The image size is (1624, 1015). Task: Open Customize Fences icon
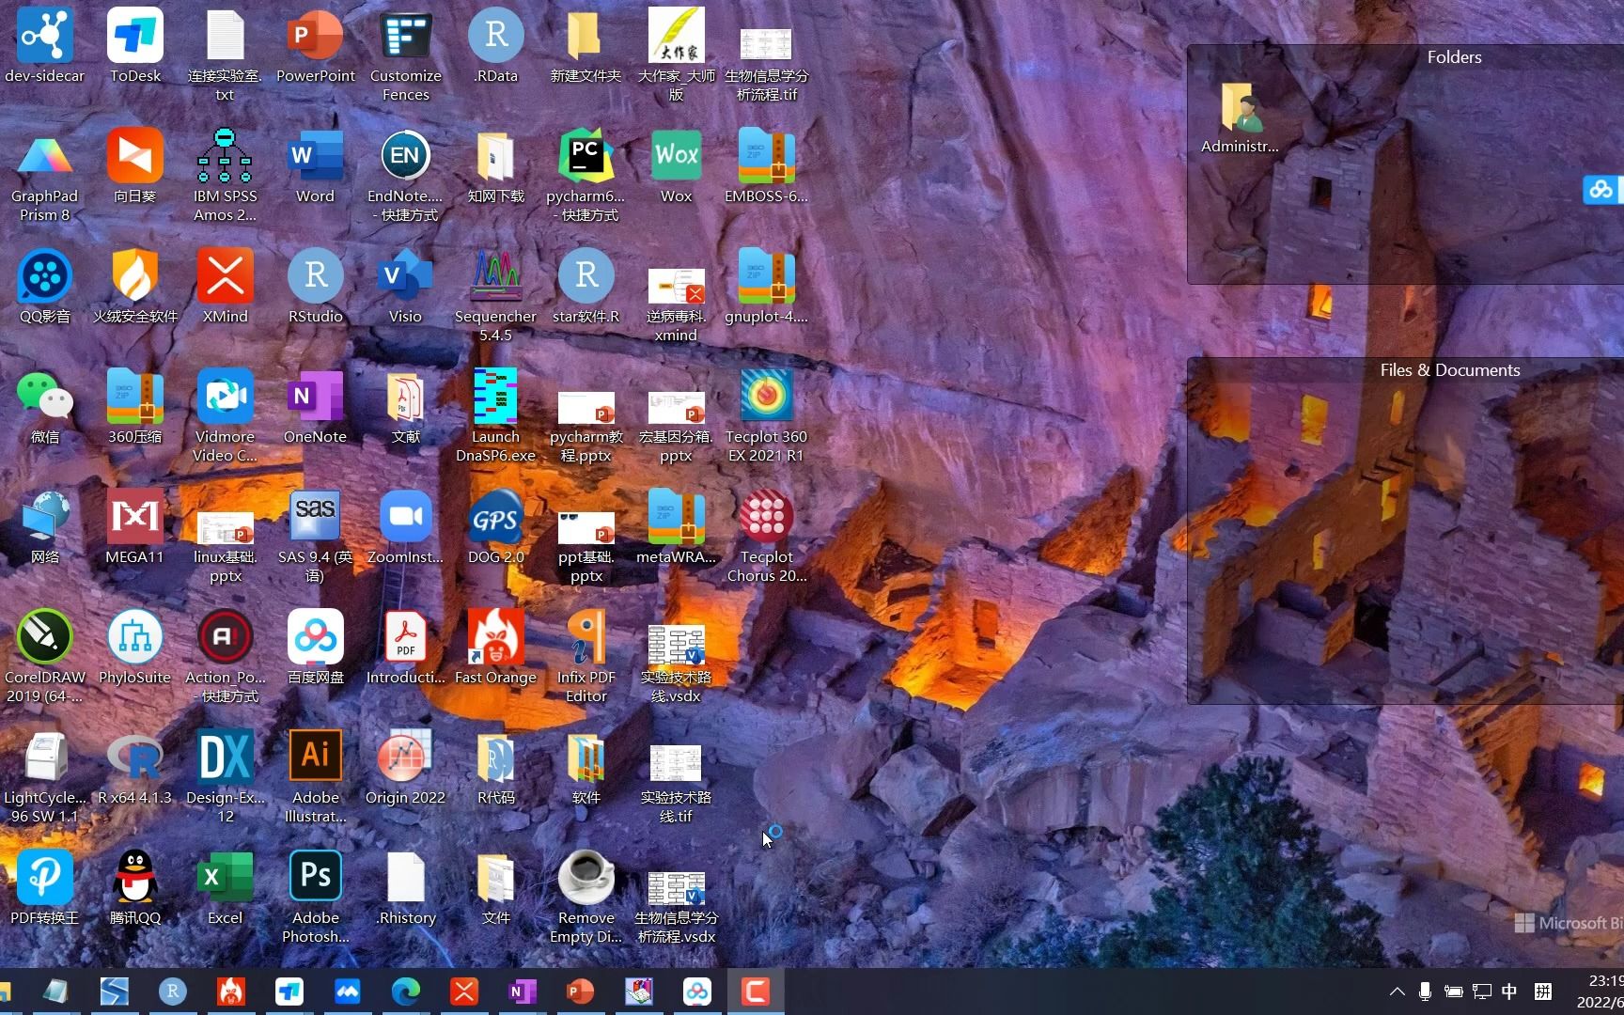(x=406, y=55)
